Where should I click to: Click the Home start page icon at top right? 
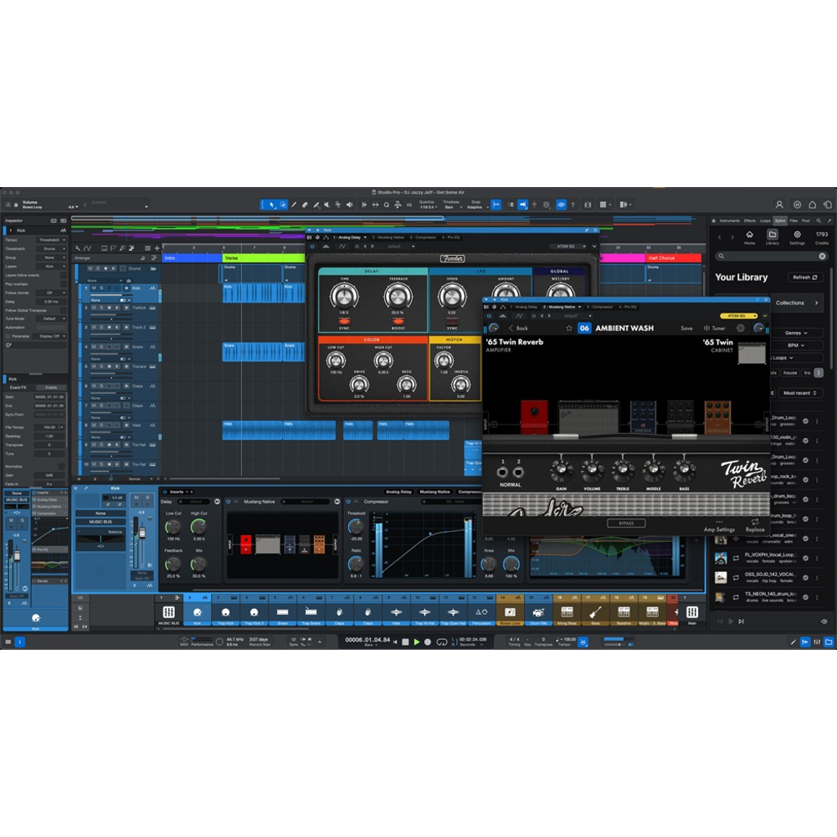pyautogui.click(x=812, y=204)
